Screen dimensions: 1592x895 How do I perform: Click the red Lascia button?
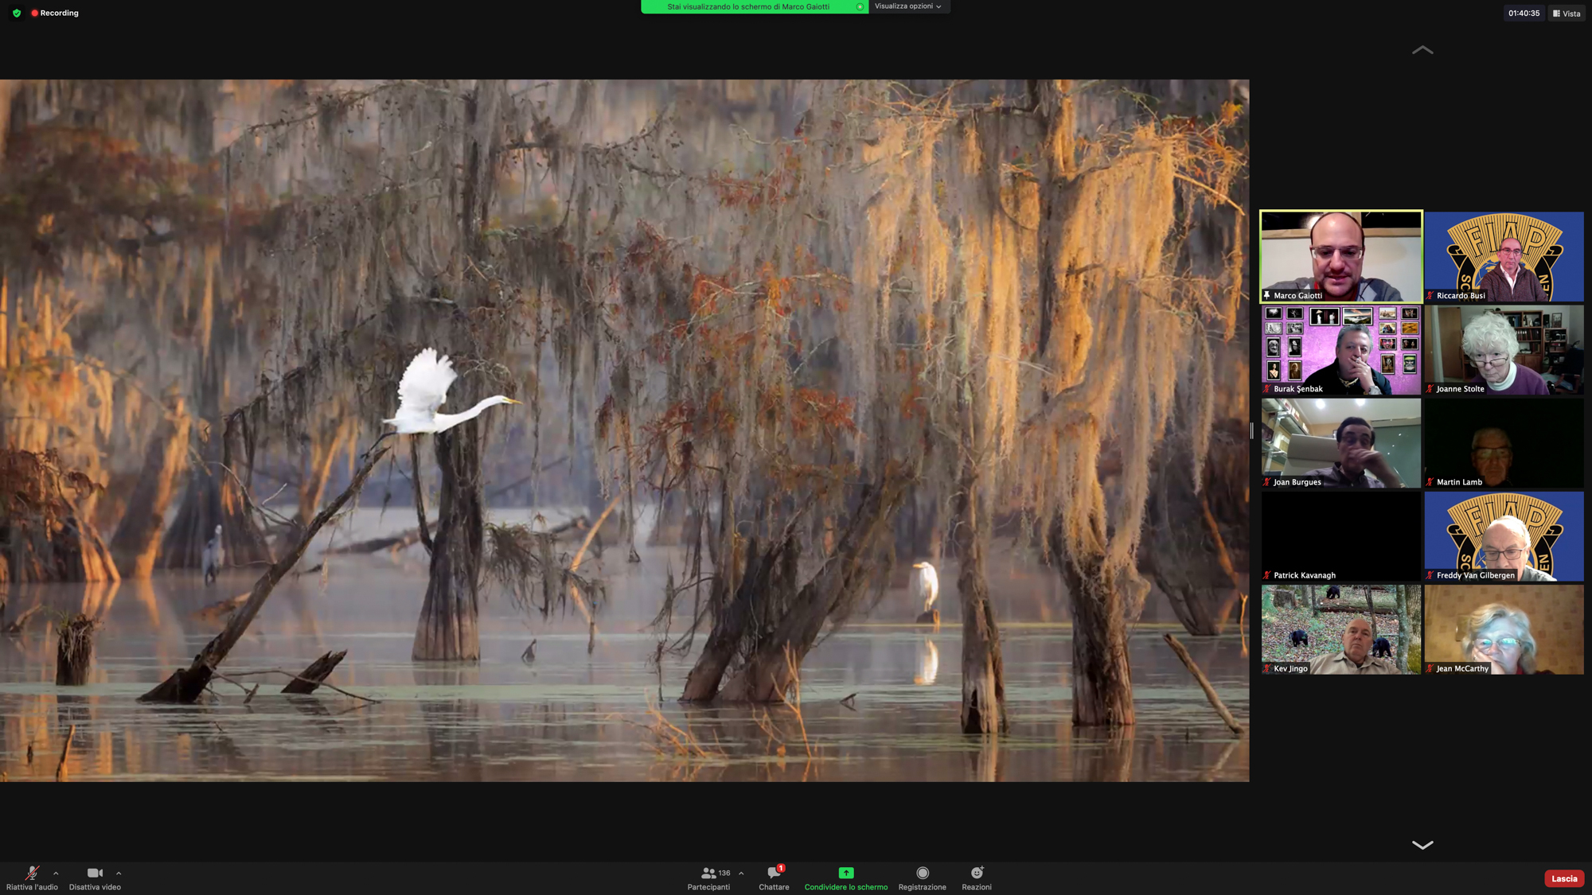coord(1563,878)
